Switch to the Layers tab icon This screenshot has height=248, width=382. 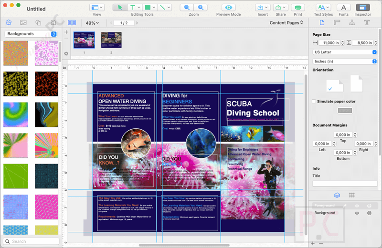point(337,195)
